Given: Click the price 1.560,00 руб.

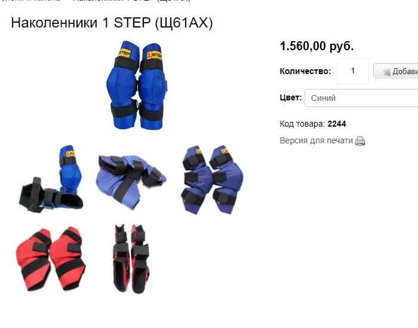Looking at the screenshot, I should pos(316,46).
